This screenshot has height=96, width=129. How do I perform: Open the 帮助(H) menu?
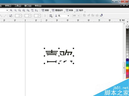[38, 6]
